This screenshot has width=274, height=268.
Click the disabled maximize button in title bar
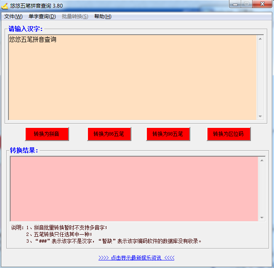coord(246,4)
